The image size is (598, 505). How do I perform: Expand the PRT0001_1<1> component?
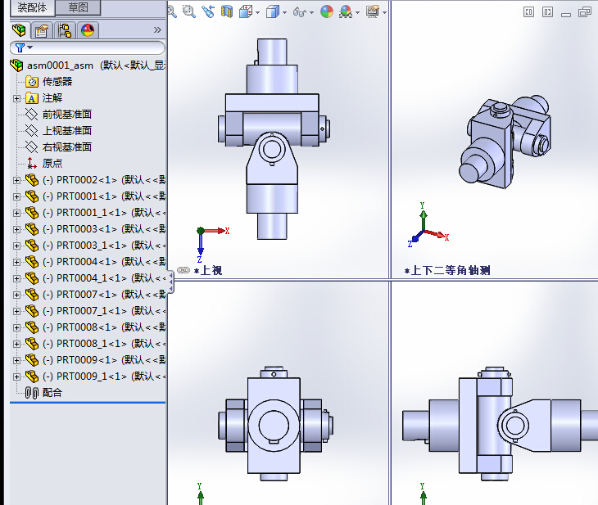(16, 213)
